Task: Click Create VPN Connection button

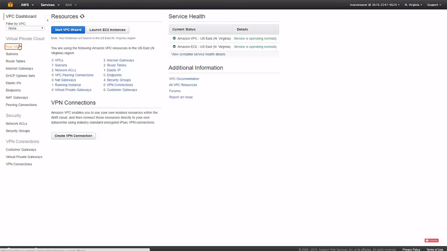Action: pos(73,136)
